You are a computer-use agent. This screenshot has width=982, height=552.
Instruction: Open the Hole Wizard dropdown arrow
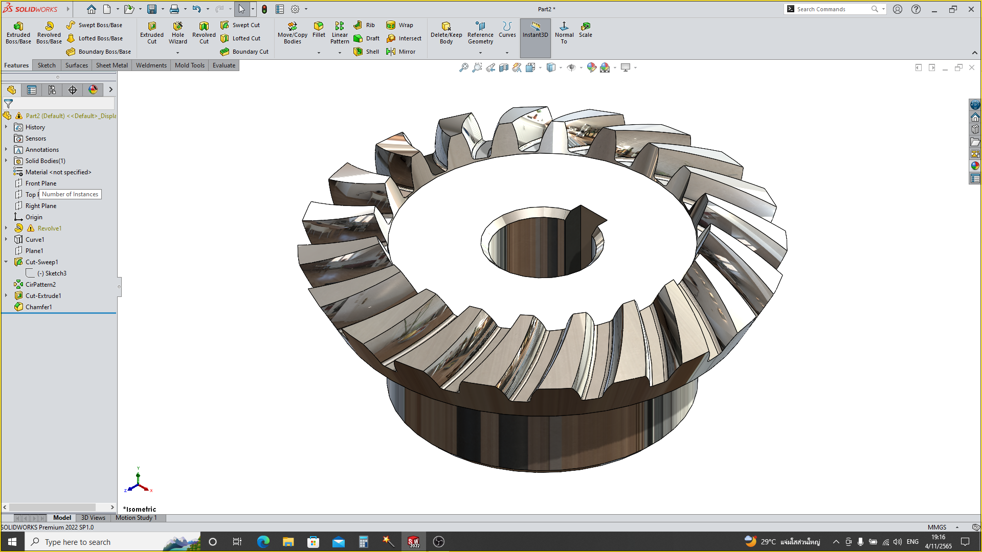pos(178,53)
